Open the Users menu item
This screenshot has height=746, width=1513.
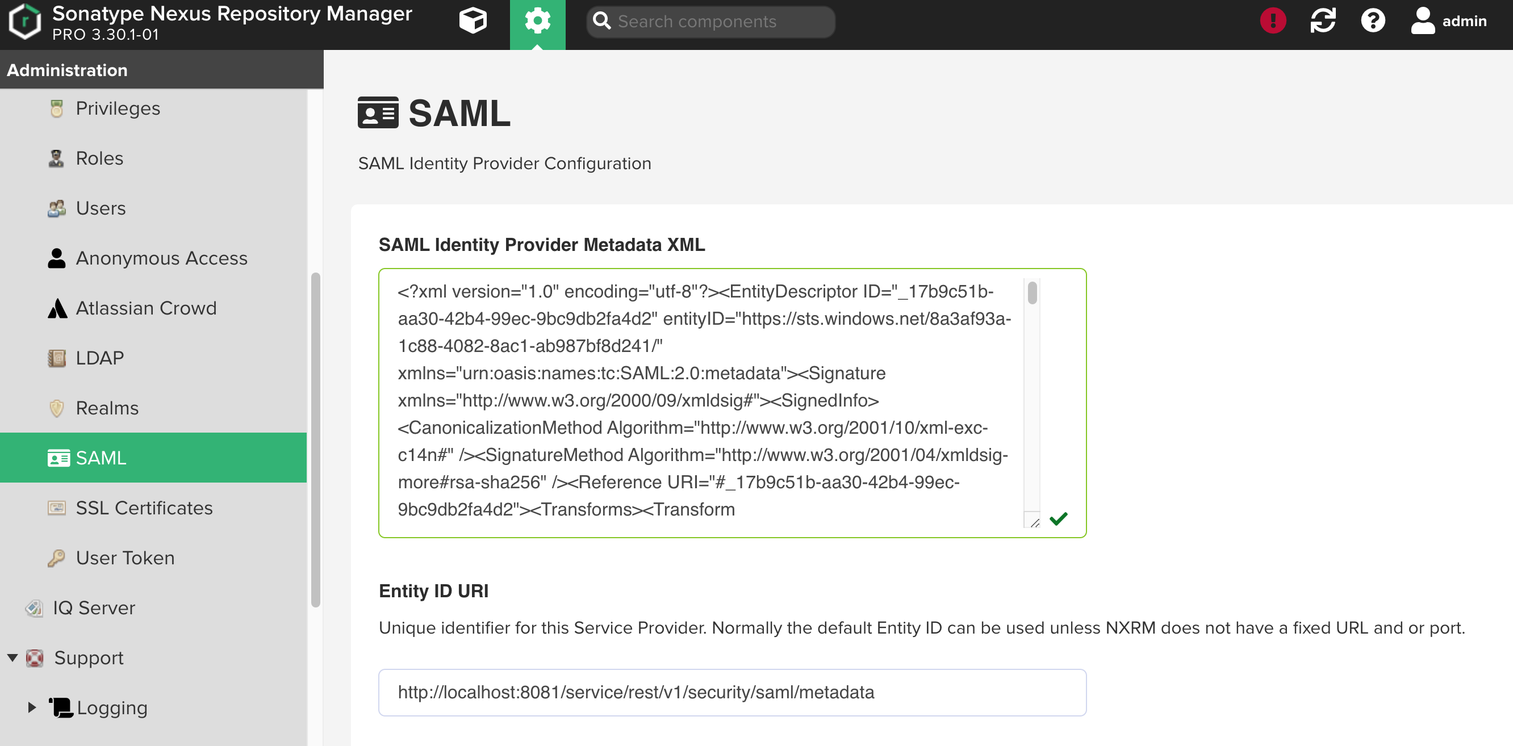101,208
